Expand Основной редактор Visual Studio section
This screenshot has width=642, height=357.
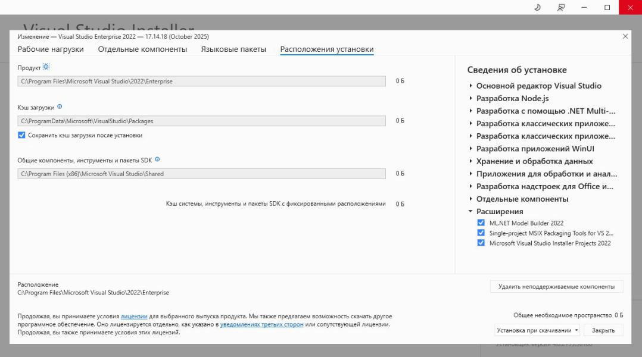470,86
